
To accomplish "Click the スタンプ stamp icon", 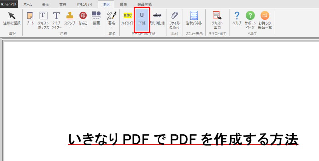I will coord(70,16).
